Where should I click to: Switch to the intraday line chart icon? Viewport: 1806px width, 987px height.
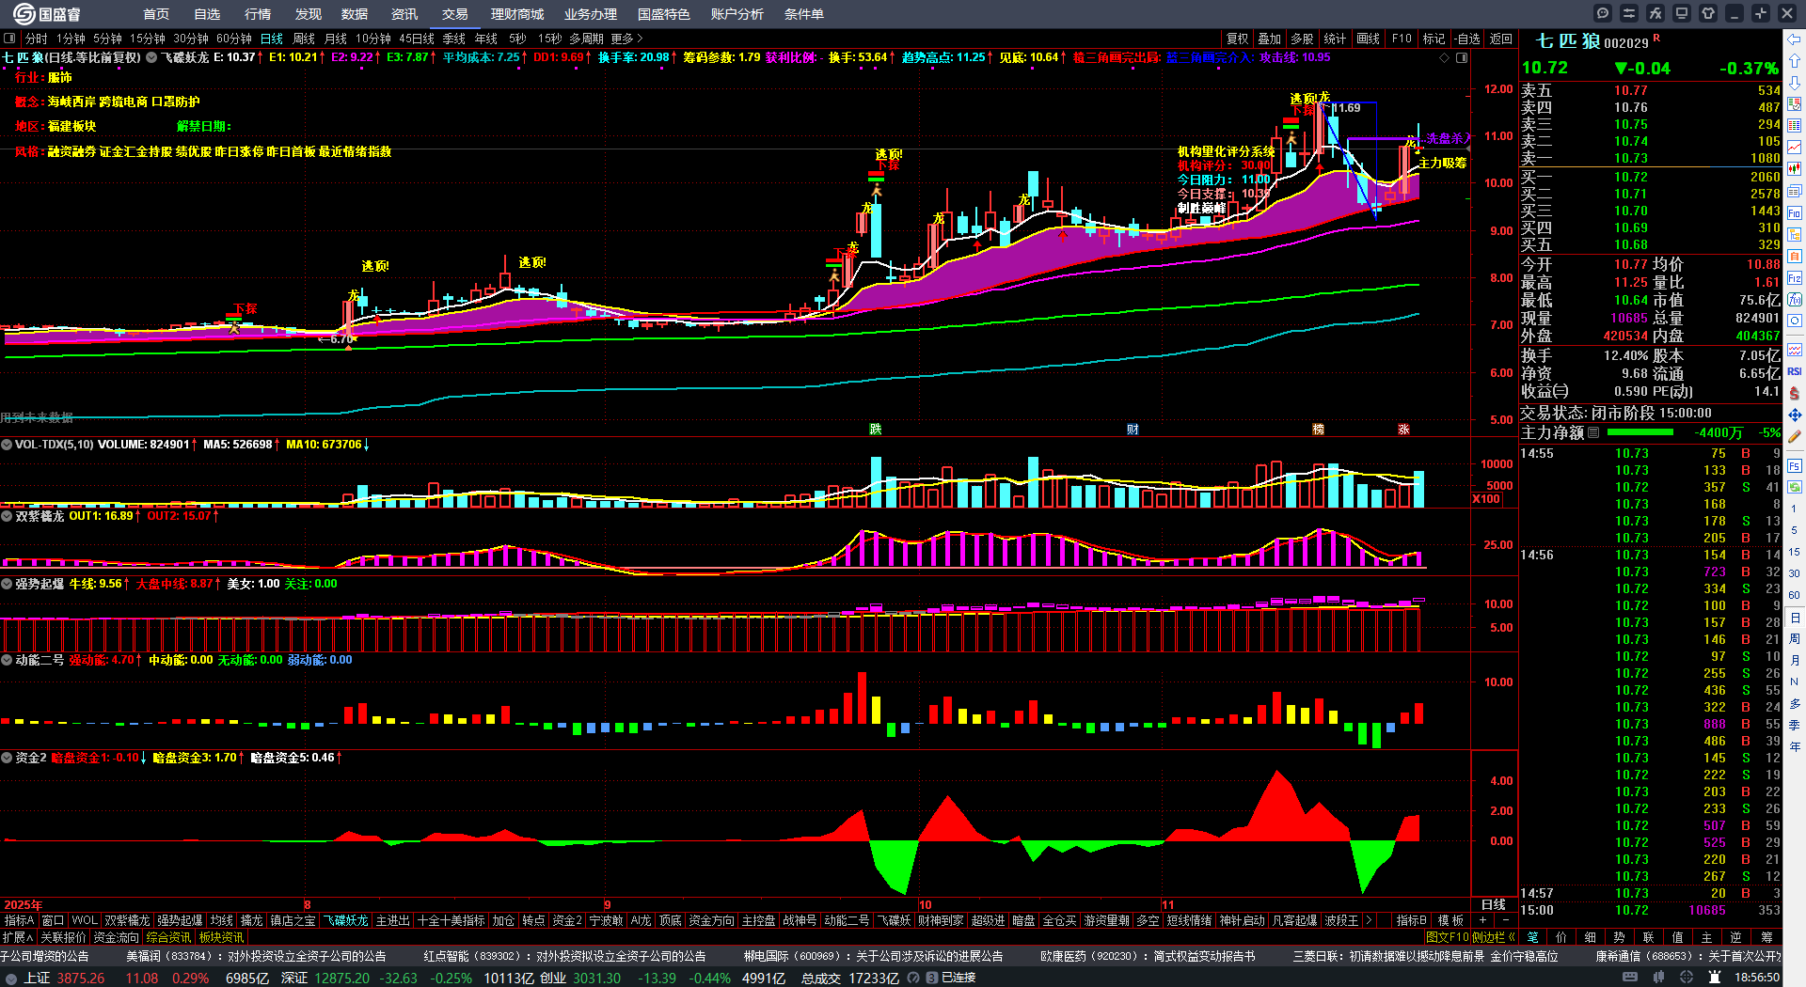(x=1795, y=148)
